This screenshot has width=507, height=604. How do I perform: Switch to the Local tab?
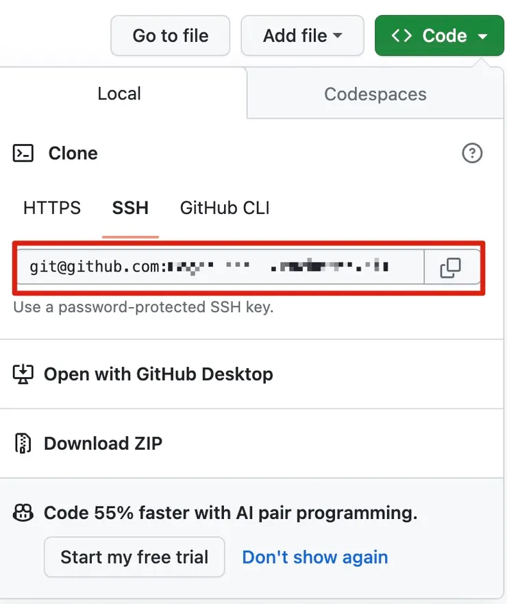coord(119,94)
